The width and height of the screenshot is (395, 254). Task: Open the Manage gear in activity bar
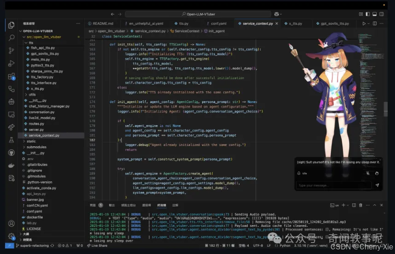12,236
